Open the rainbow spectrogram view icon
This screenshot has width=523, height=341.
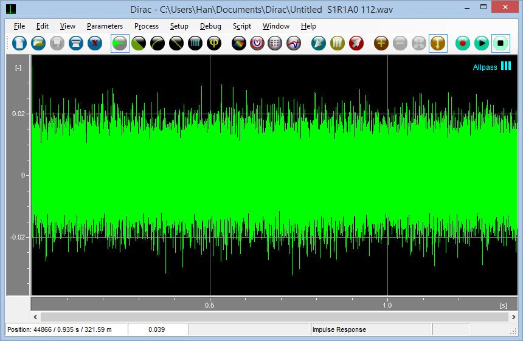[x=239, y=43]
